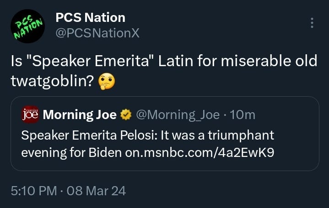Click the 5:10 PM post time
329x208 pixels.
34,191
